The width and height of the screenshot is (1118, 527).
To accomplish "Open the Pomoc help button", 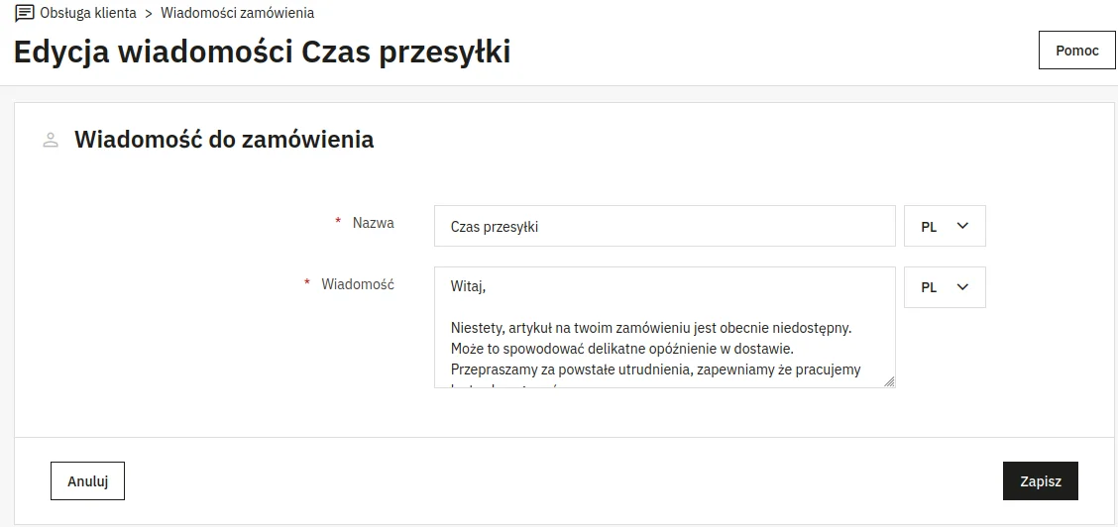I will tap(1076, 51).
